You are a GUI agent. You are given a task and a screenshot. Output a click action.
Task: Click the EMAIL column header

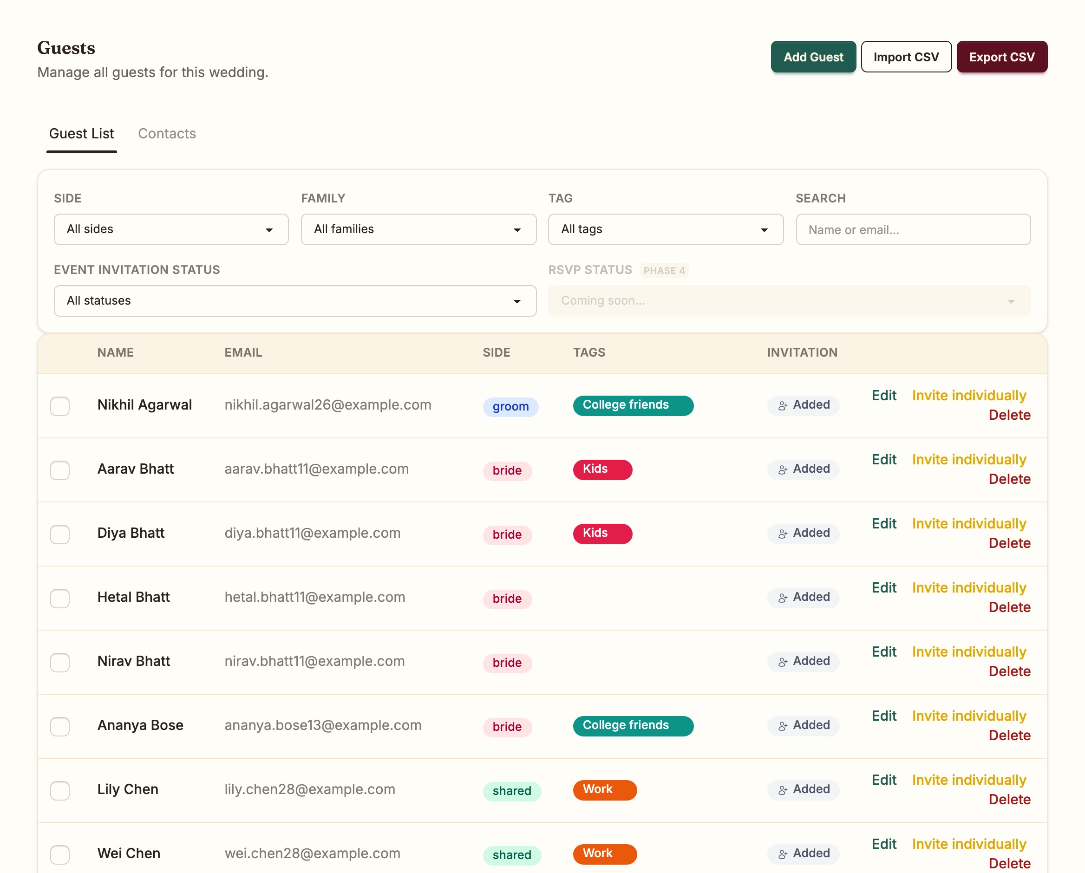(x=243, y=353)
